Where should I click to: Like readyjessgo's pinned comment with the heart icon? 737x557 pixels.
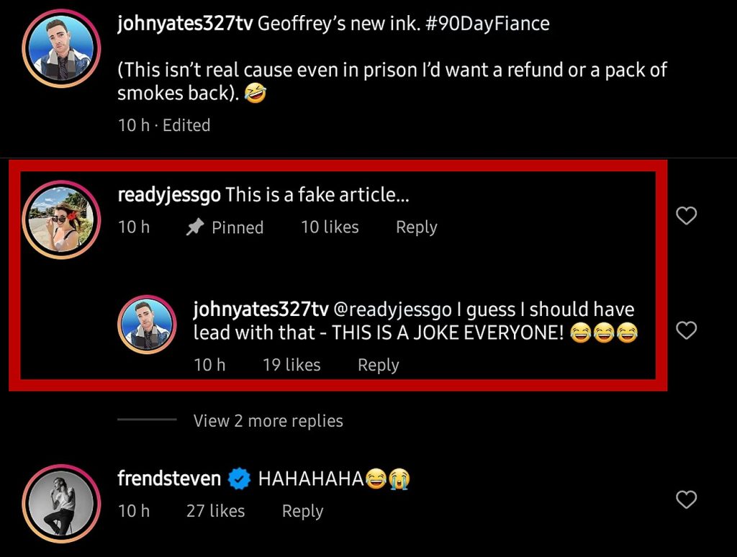686,215
